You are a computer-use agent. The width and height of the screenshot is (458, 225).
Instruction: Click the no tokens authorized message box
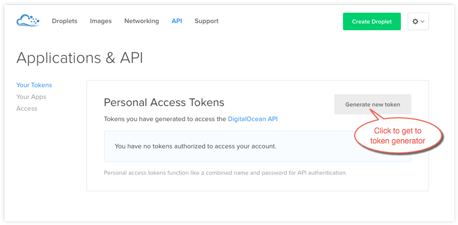tap(257, 146)
